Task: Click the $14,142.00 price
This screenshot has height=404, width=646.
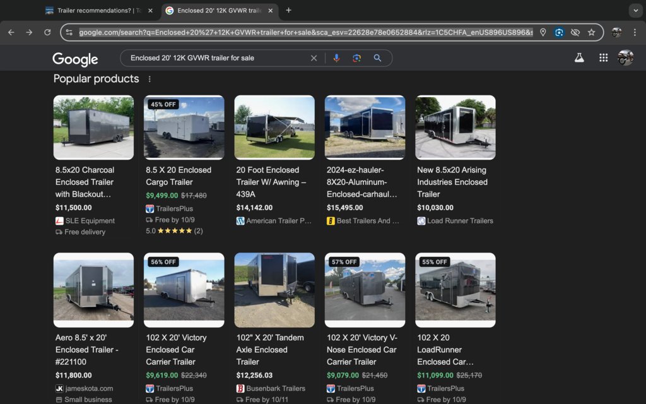Action: coord(254,208)
